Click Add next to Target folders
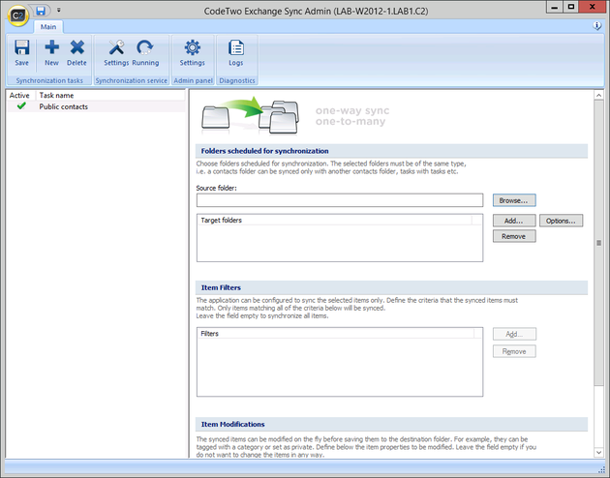610x478 pixels. click(514, 221)
